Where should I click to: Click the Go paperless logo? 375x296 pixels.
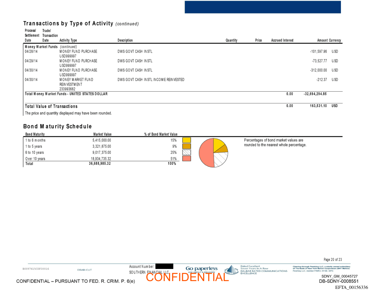pos(201,268)
